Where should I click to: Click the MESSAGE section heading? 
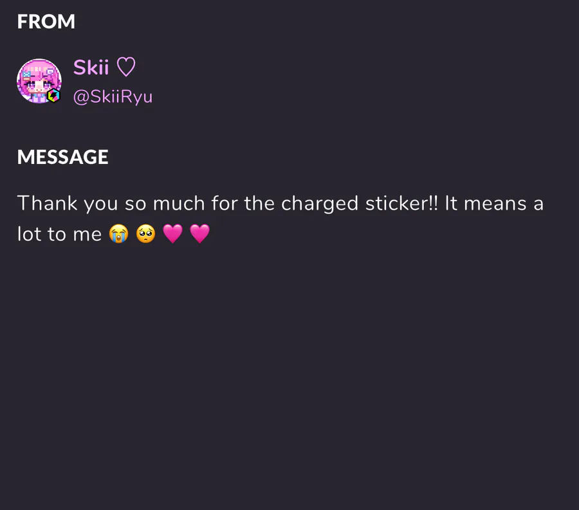(x=63, y=157)
